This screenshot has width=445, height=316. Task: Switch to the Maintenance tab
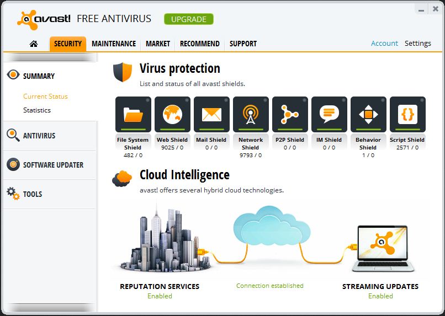click(x=114, y=44)
